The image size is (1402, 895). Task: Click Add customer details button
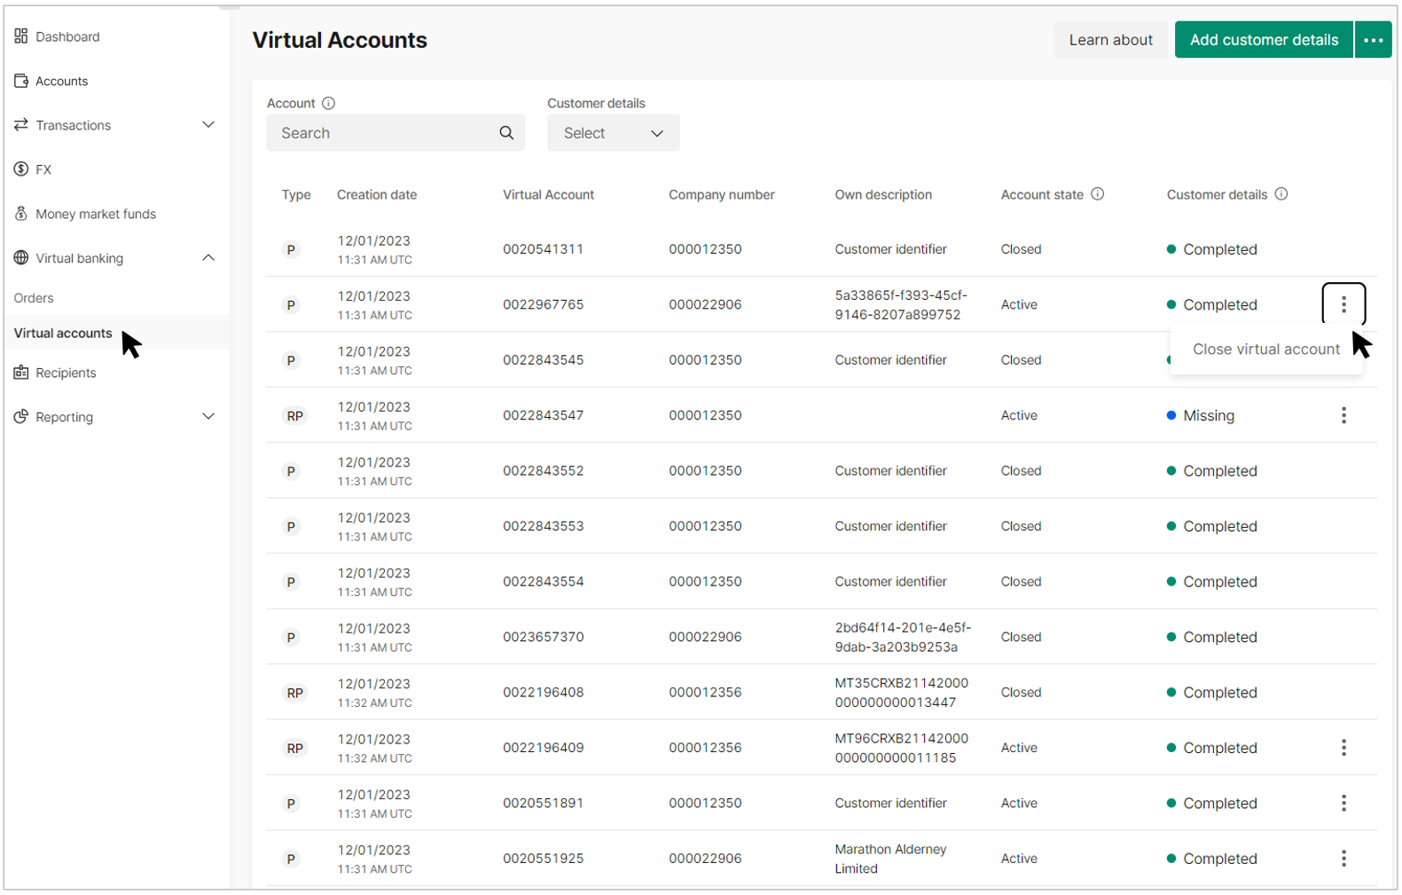pyautogui.click(x=1264, y=40)
